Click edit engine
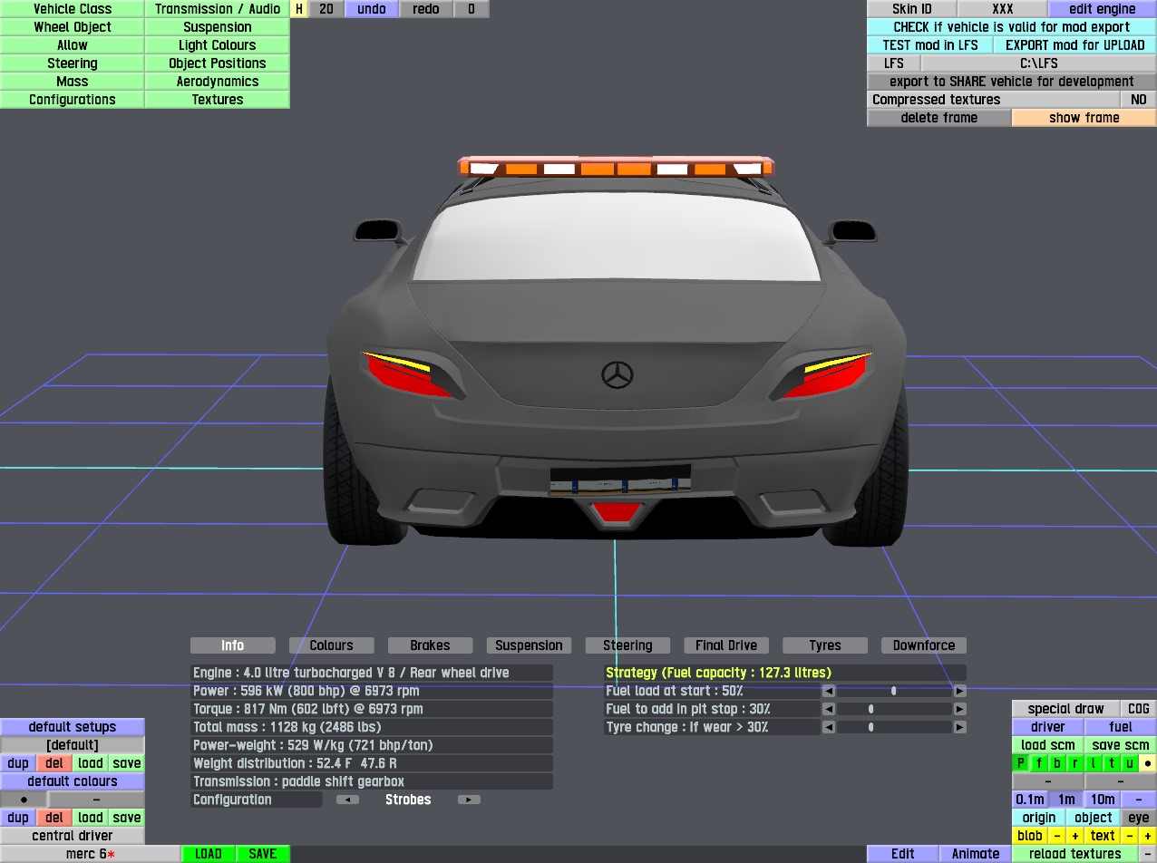The height and width of the screenshot is (863, 1157). (1103, 9)
